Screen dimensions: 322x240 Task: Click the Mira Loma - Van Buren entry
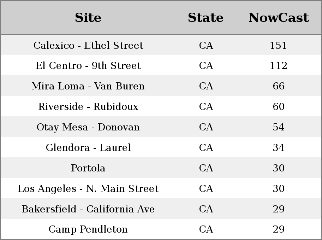click(x=88, y=86)
